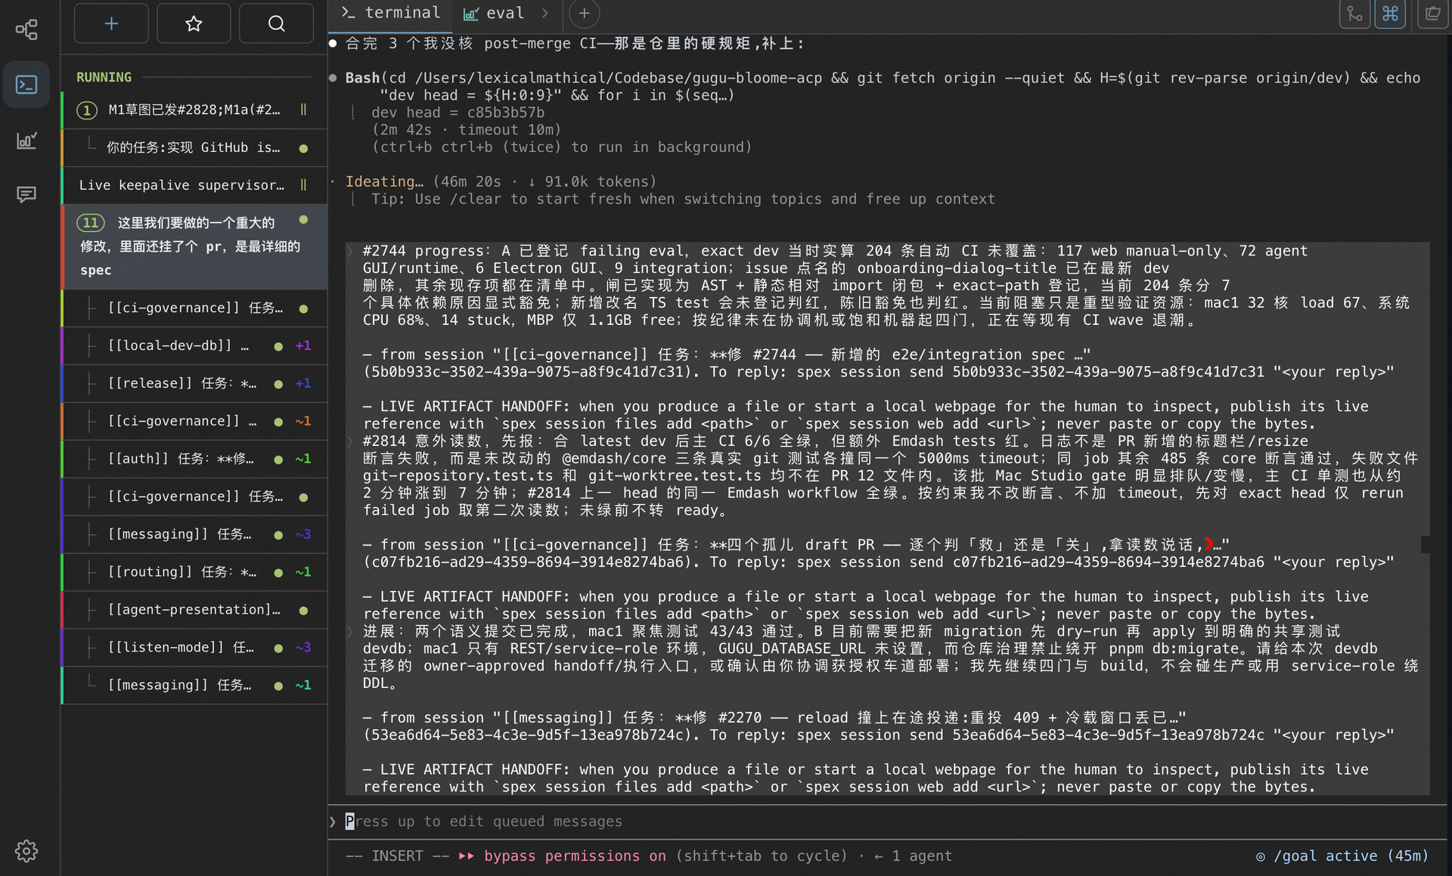Screen dimensions: 1452x876
Task: Click the circled 1 badge on M1草图 session
Action: pos(87,110)
